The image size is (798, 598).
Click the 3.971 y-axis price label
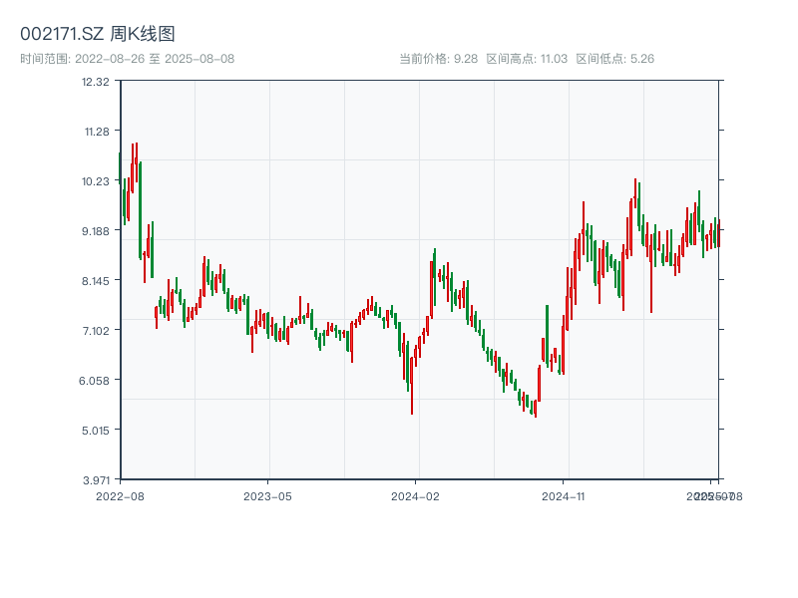96,480
